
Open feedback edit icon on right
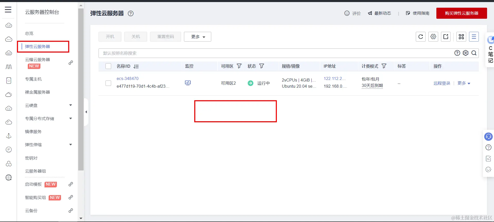(488, 158)
